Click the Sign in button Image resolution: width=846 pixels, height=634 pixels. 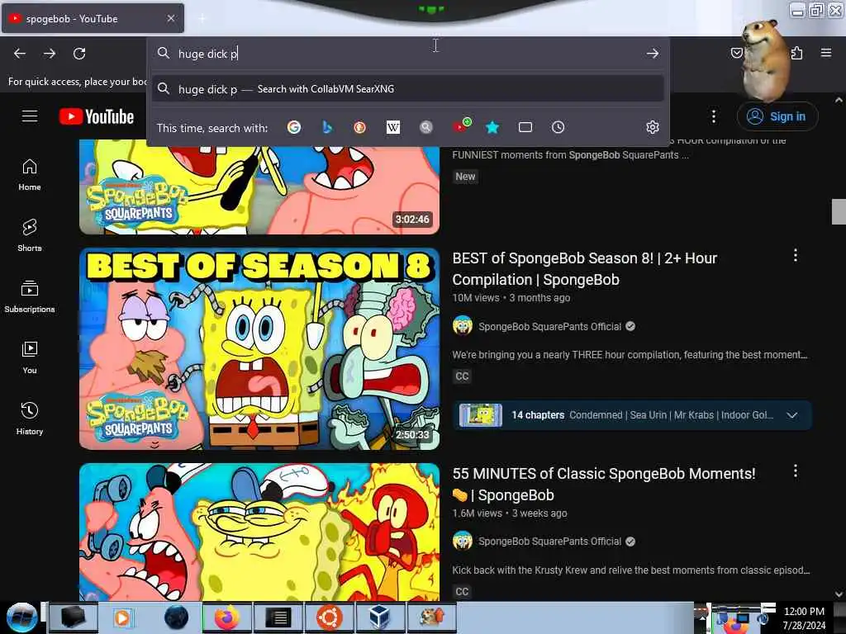point(777,116)
